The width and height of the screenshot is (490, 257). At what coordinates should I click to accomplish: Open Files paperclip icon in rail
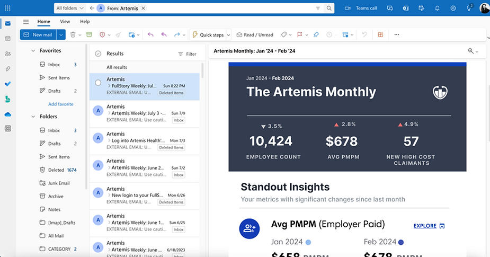click(8, 69)
